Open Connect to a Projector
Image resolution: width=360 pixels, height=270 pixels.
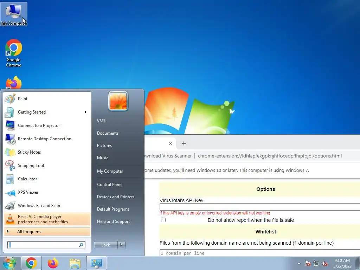tap(47, 126)
